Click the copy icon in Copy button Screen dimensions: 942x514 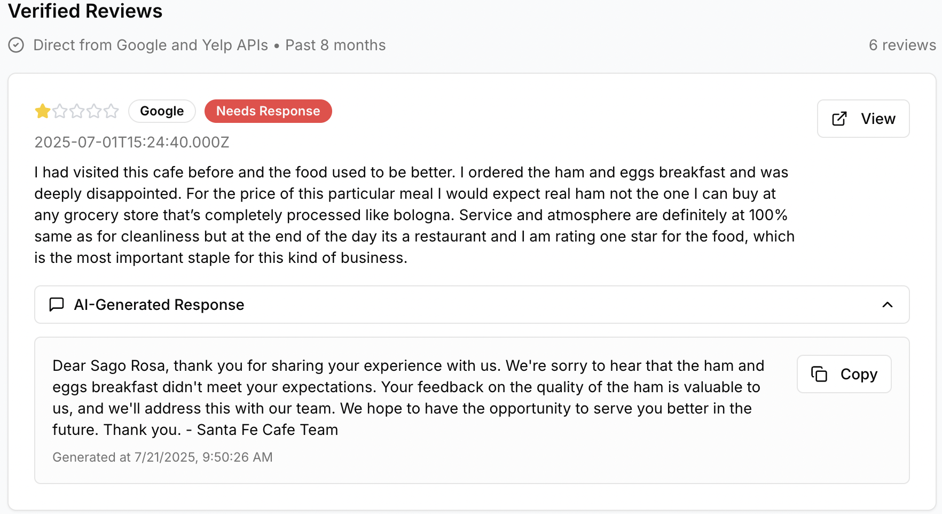[819, 374]
